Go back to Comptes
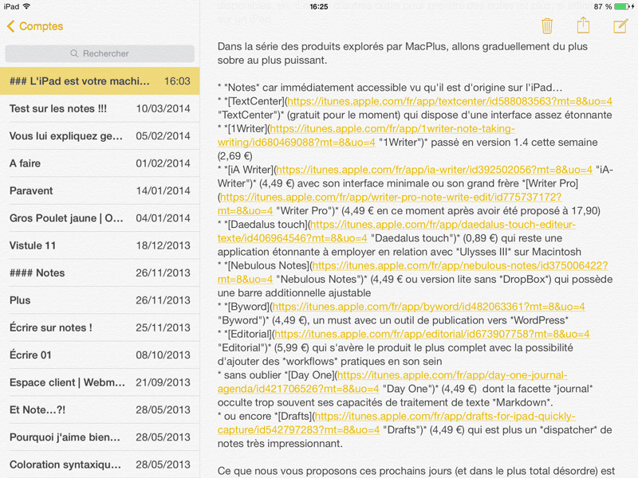 [x=35, y=26]
